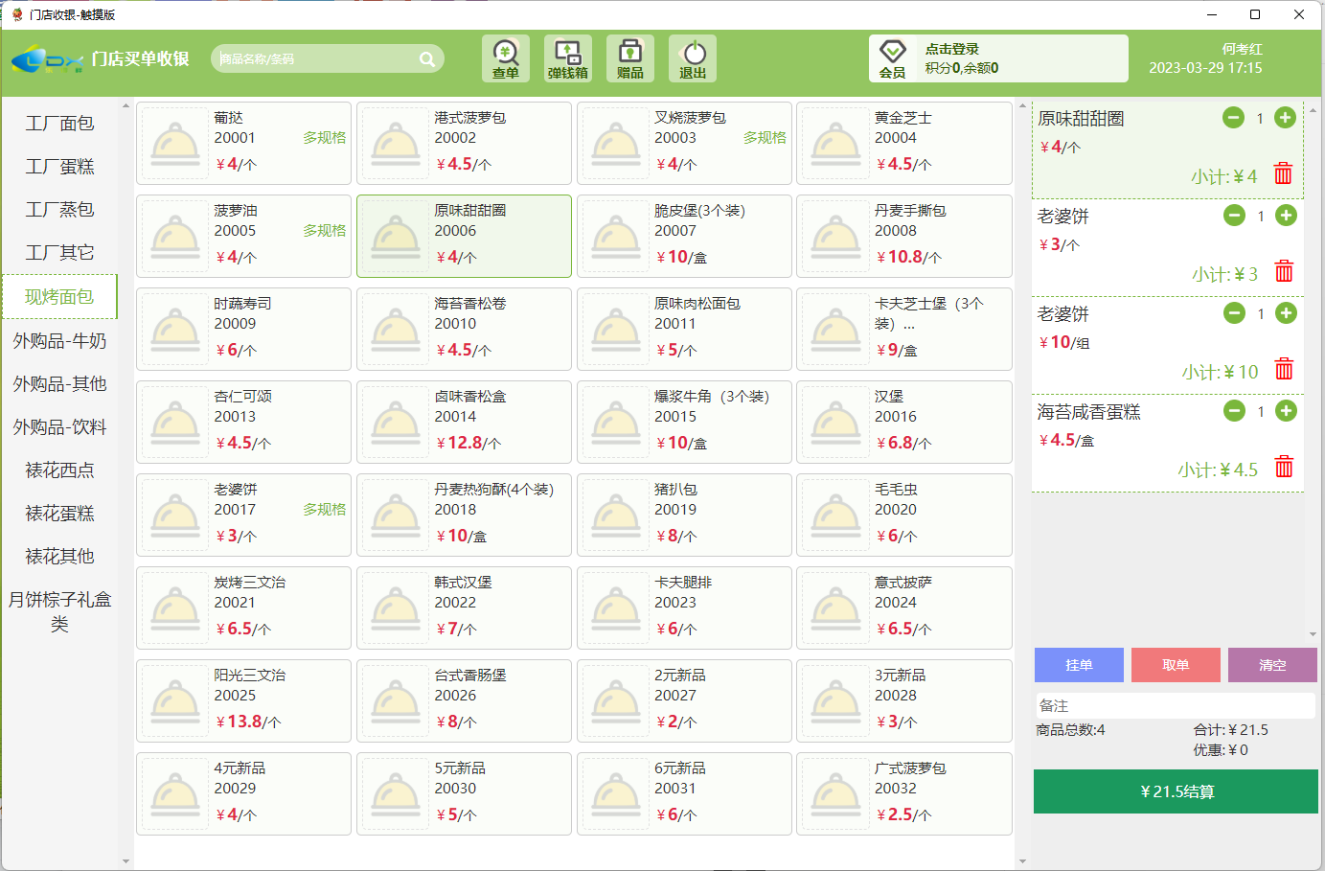This screenshot has width=1325, height=871.
Task: Click the ¥21.5结算 checkout button
Action: [x=1176, y=791]
